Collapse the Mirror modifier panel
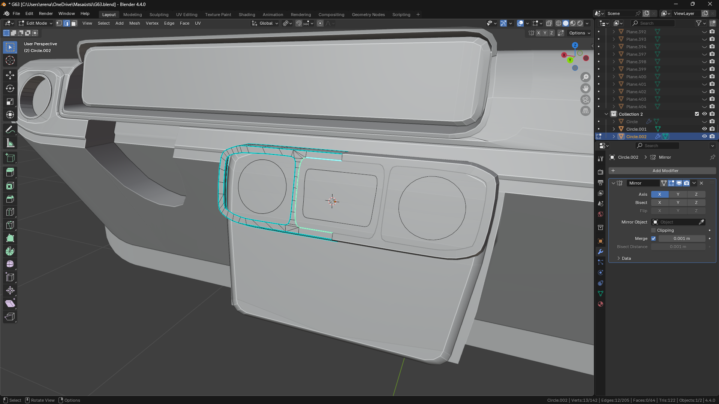Image resolution: width=719 pixels, height=404 pixels. [613, 183]
